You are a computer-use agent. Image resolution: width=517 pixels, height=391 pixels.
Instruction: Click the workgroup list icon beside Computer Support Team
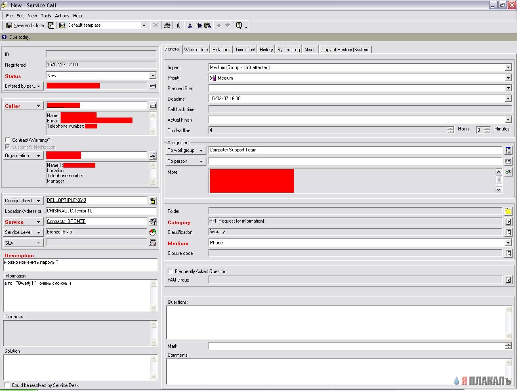click(x=508, y=150)
